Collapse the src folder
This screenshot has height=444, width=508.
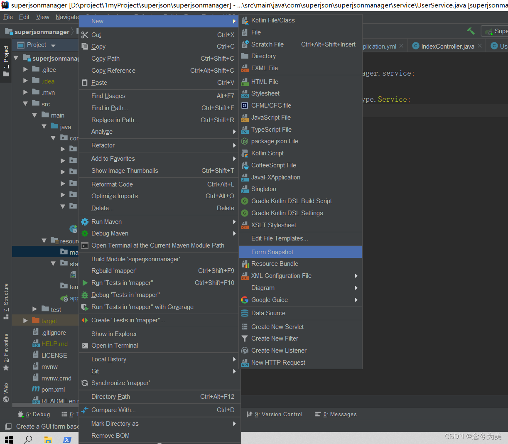pyautogui.click(x=26, y=104)
